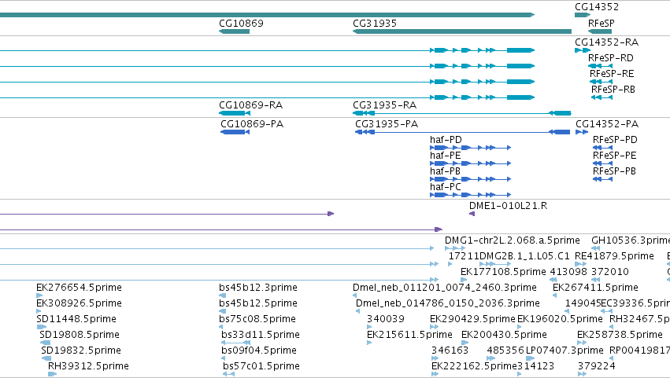
Task: Click the EK276654.5prime EST label
Action: 79,288
